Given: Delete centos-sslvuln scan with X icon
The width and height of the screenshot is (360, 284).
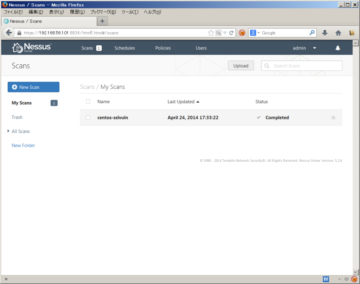Looking at the screenshot, I should [x=333, y=117].
